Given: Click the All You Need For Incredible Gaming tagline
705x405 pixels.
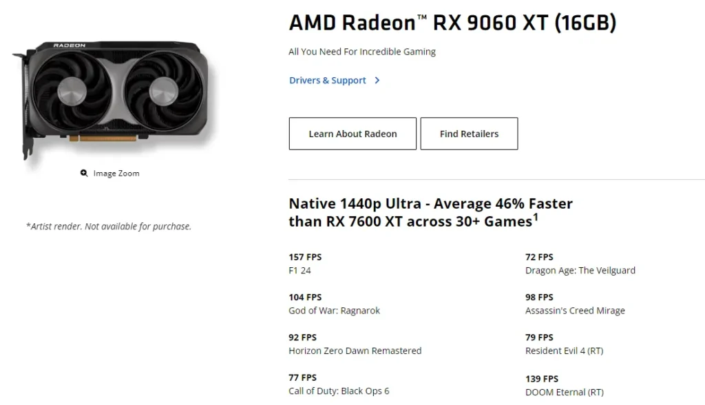Looking at the screenshot, I should pos(362,51).
